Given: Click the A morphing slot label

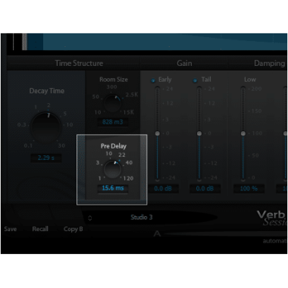Looking at the screenshot, I should pos(157,233).
